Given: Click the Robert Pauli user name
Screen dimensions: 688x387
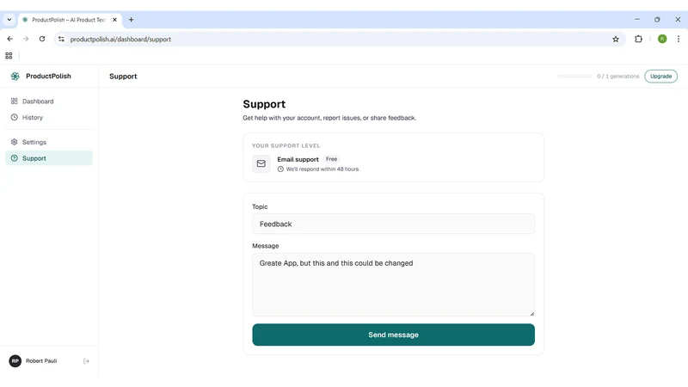Looking at the screenshot, I should 41,361.
